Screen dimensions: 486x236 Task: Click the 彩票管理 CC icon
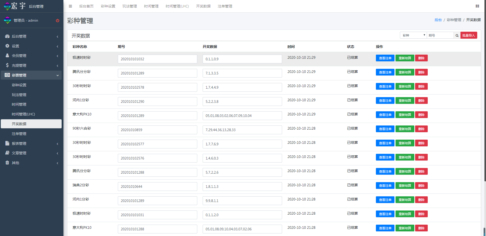(x=7, y=75)
